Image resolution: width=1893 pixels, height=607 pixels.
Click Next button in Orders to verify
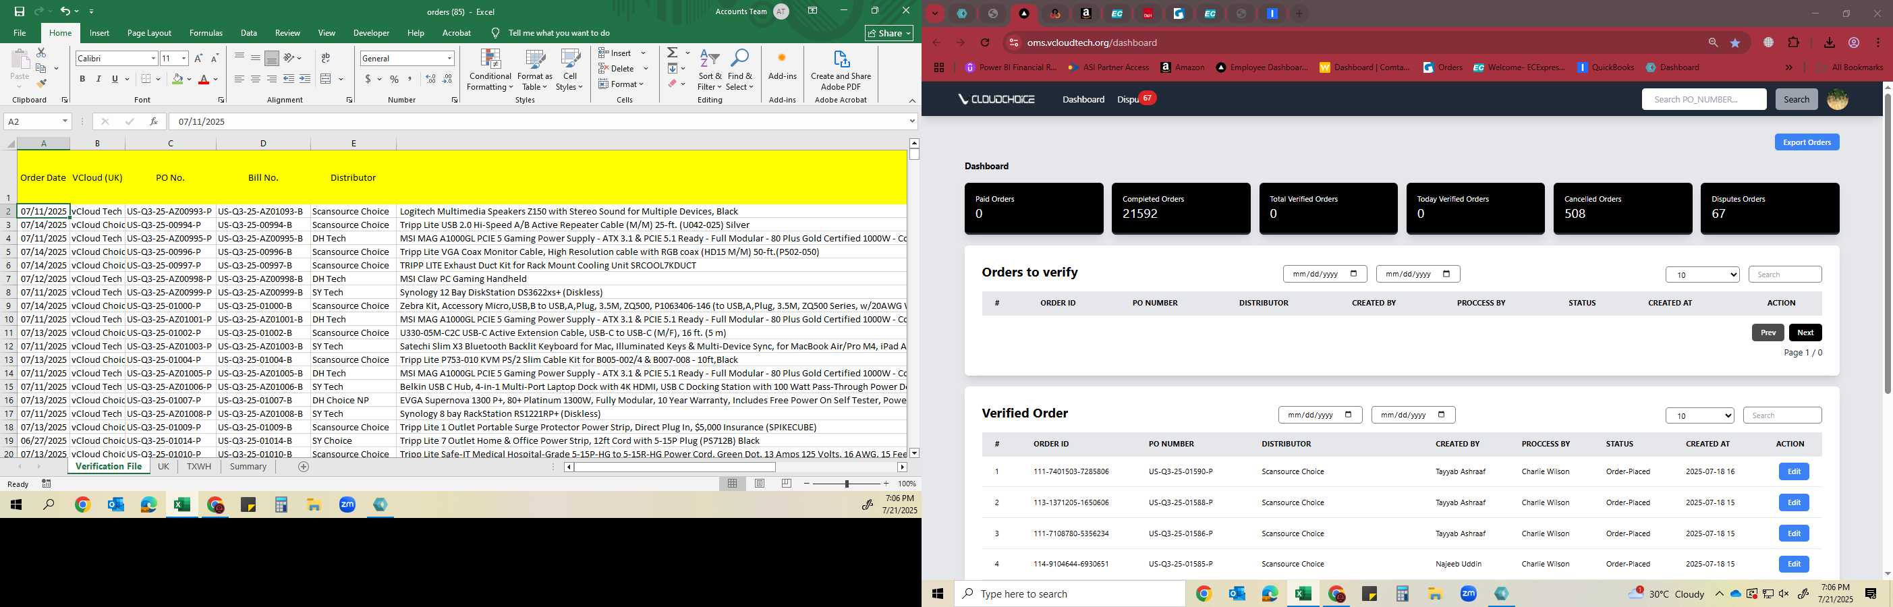1805,332
